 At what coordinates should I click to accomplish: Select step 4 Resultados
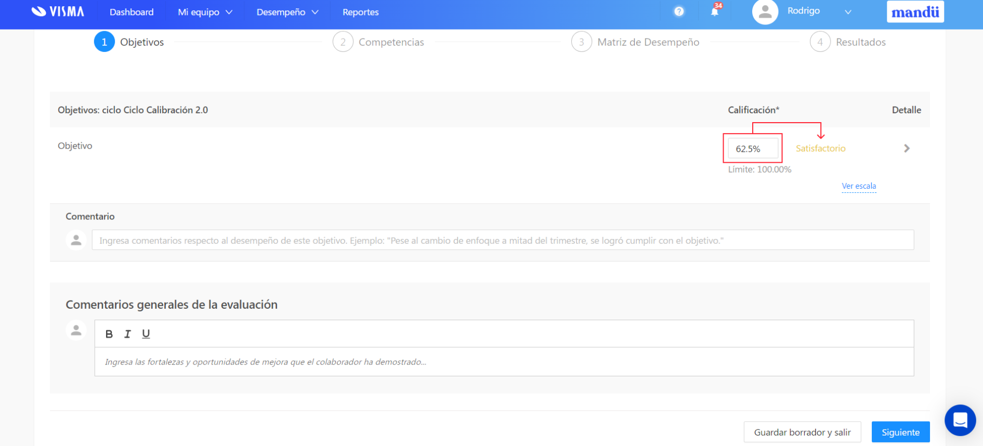coord(848,42)
